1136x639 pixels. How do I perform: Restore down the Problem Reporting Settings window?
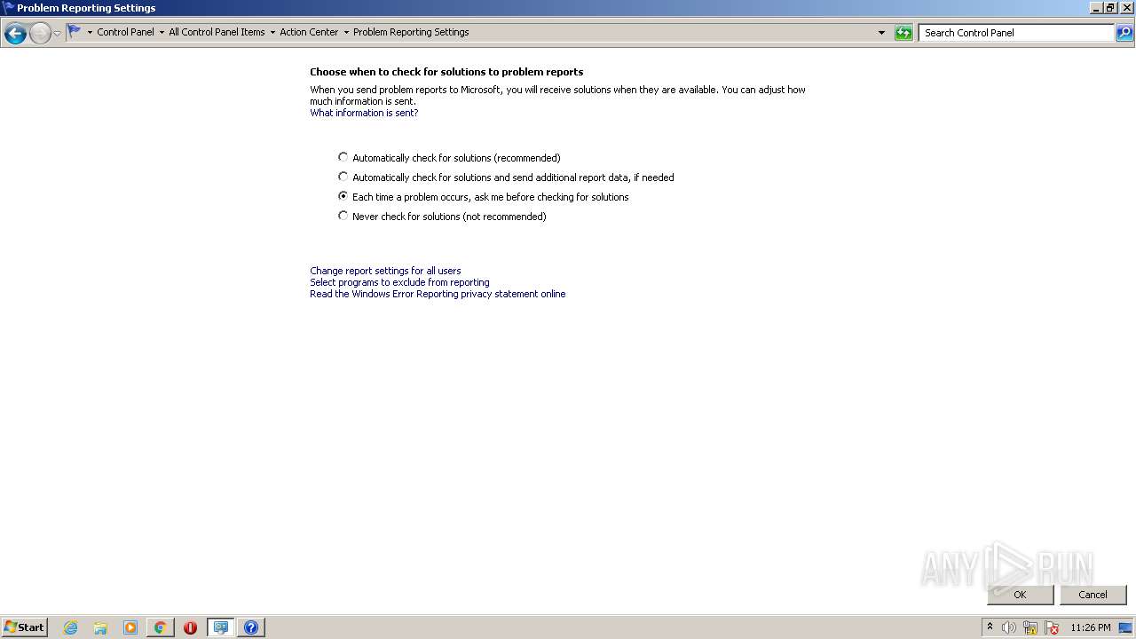1110,7
